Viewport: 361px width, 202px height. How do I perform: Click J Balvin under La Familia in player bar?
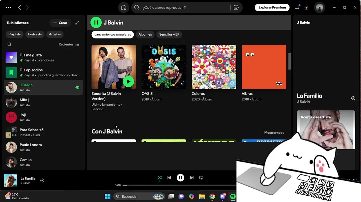pos(25,183)
